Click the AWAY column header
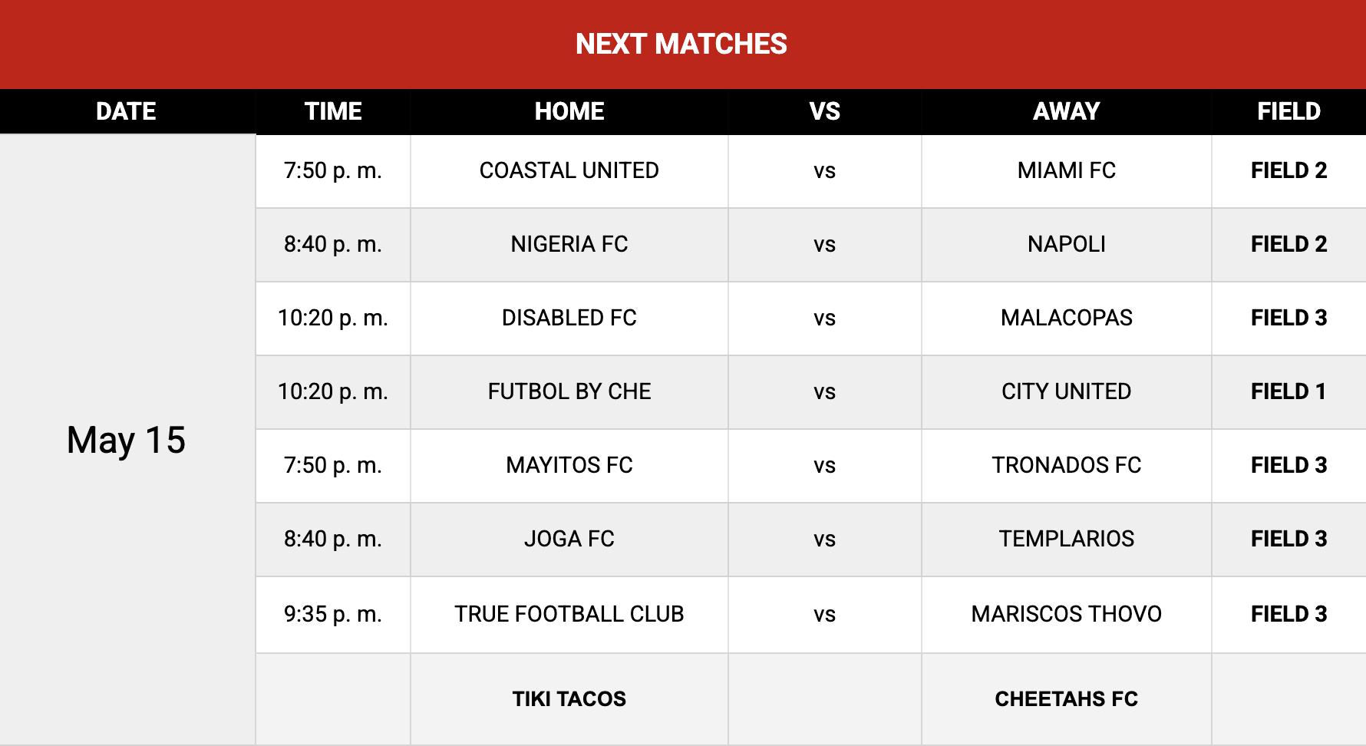The width and height of the screenshot is (1366, 746). tap(1067, 111)
